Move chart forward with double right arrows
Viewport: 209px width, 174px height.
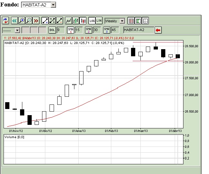pyautogui.click(x=36, y=21)
